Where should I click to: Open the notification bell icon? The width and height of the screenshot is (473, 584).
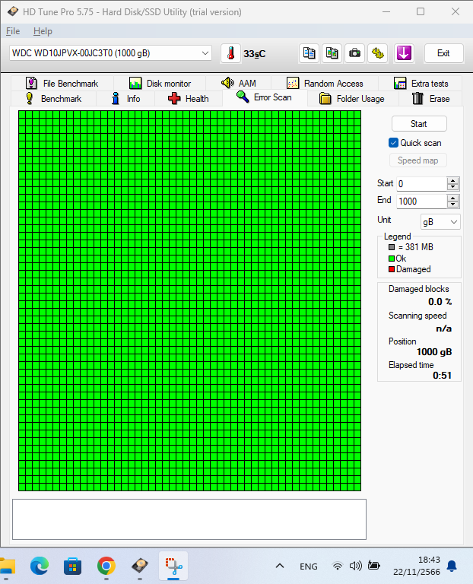click(x=452, y=566)
